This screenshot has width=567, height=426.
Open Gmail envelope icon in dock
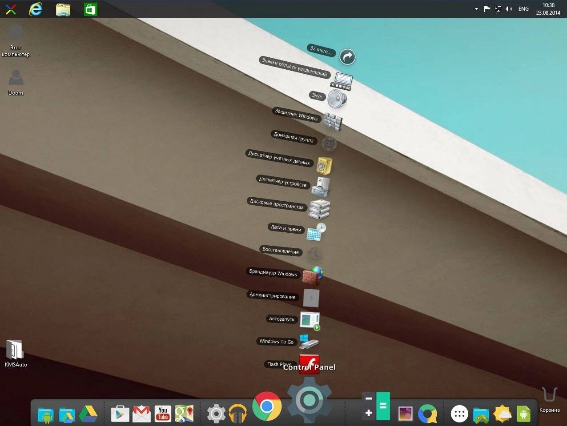pos(142,414)
